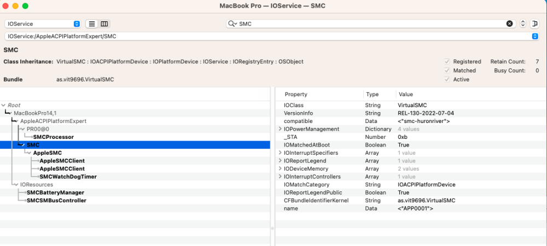547x246 pixels.
Task: Collapse the MacBookPro14,1 node
Action: [x=10, y=113]
